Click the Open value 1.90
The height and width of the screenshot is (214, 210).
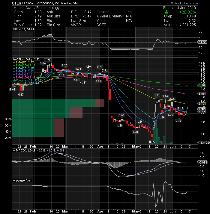[38, 12]
